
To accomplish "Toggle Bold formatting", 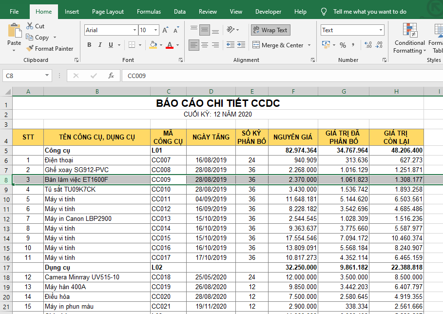I will [89, 45].
